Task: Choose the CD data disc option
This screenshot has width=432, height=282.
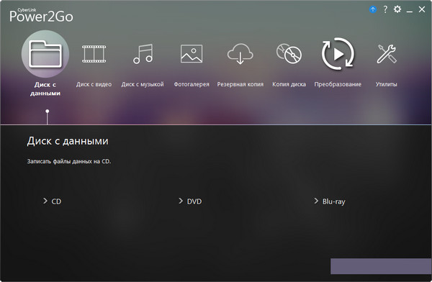Action: point(53,201)
